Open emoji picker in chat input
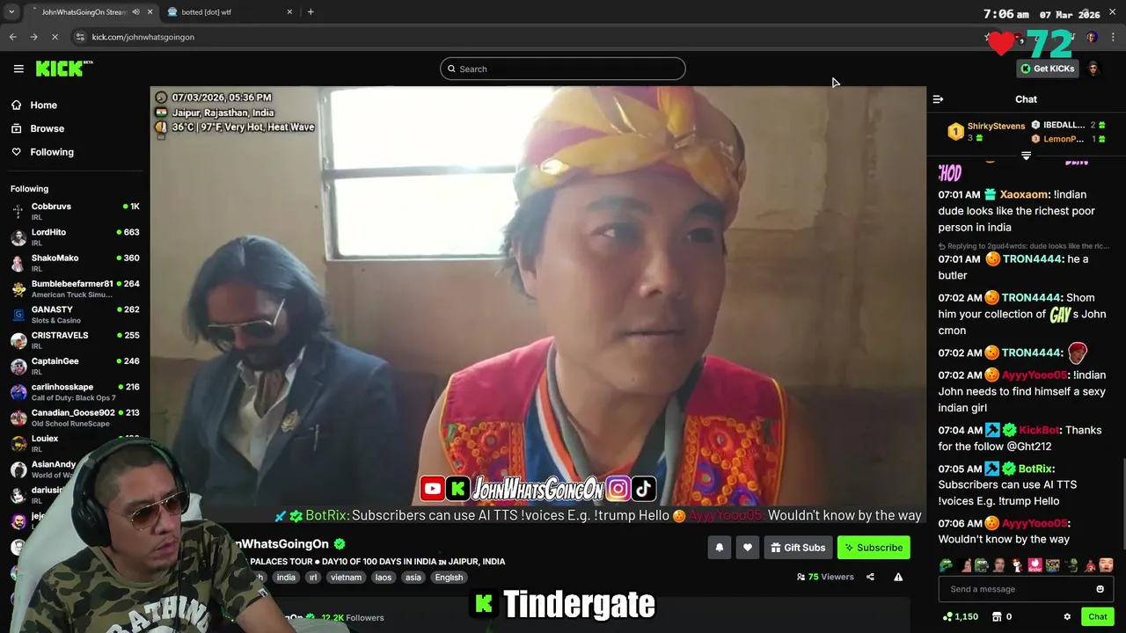 pos(1100,589)
